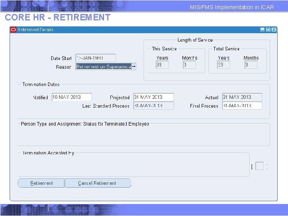Screen dimensions: 288x216
Task: Select the Reason field with Retirement on Superannuation
Action: click(104, 66)
